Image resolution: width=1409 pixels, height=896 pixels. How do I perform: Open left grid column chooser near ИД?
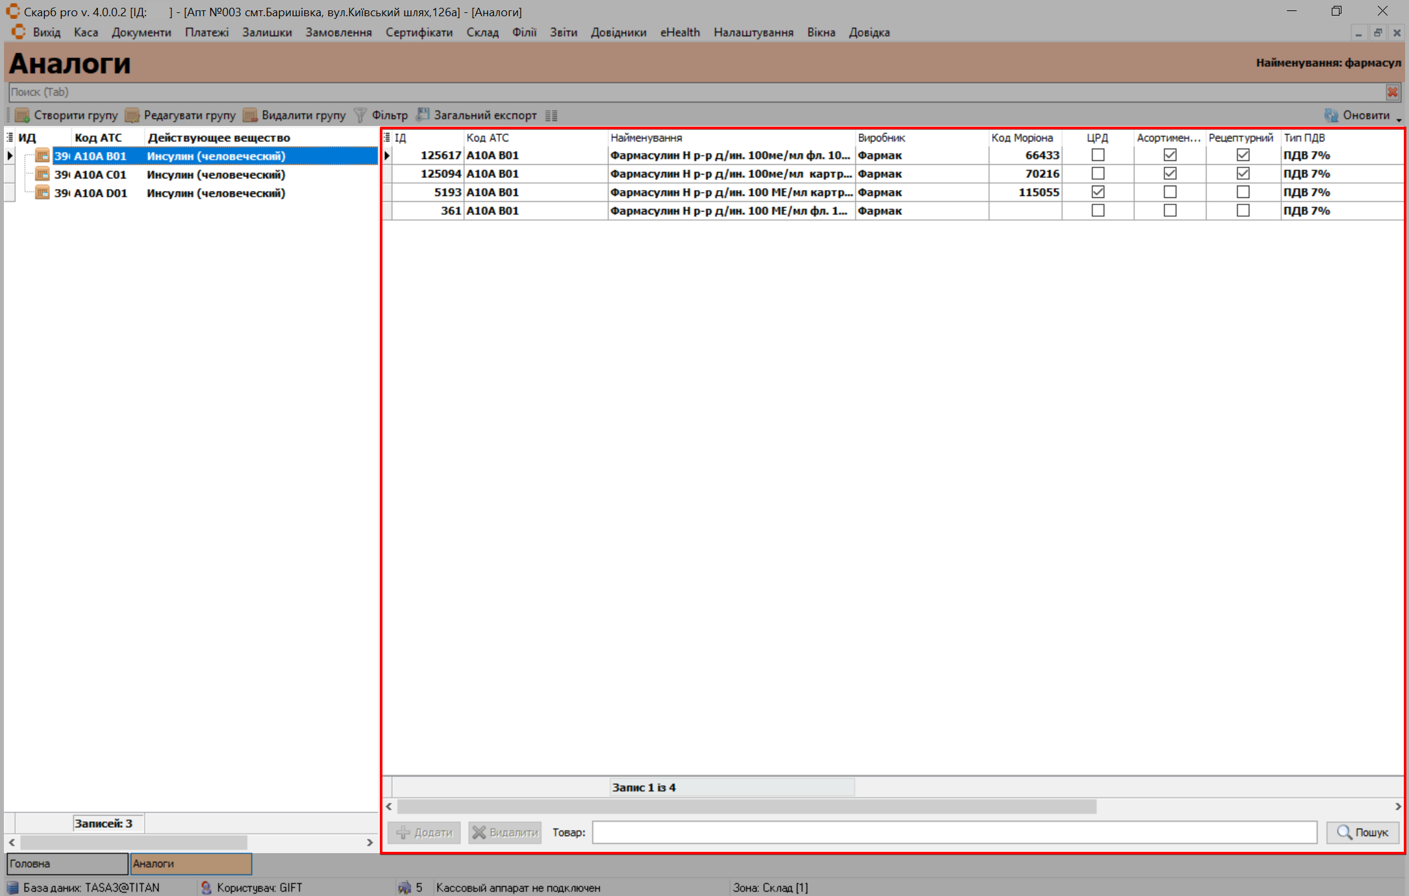[x=10, y=138]
